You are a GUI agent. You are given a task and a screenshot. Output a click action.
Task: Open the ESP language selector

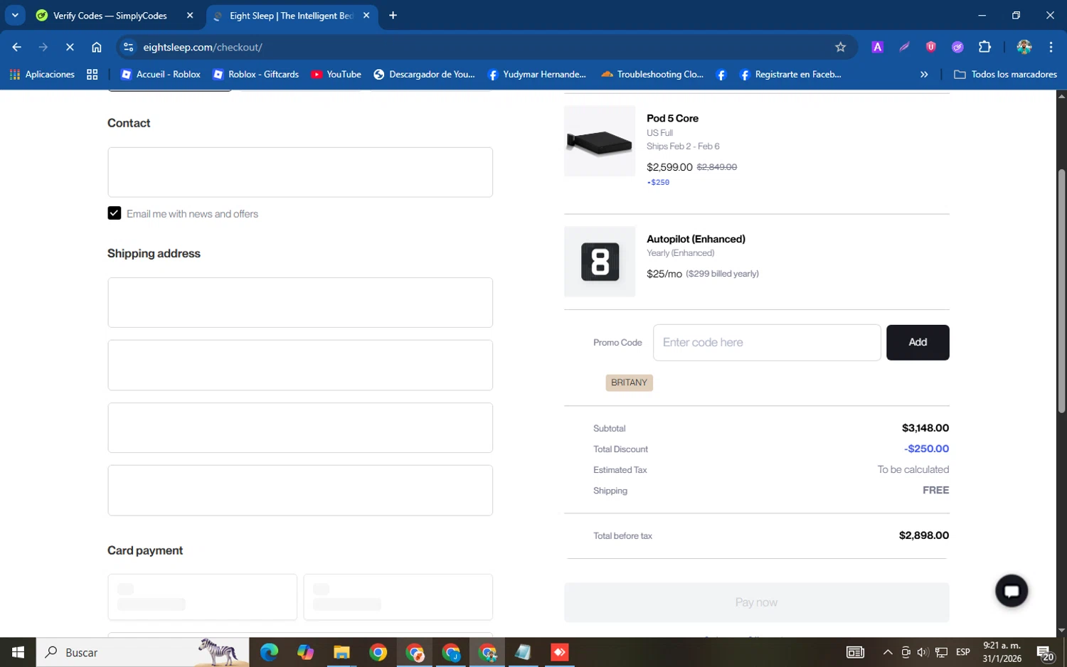tap(963, 652)
